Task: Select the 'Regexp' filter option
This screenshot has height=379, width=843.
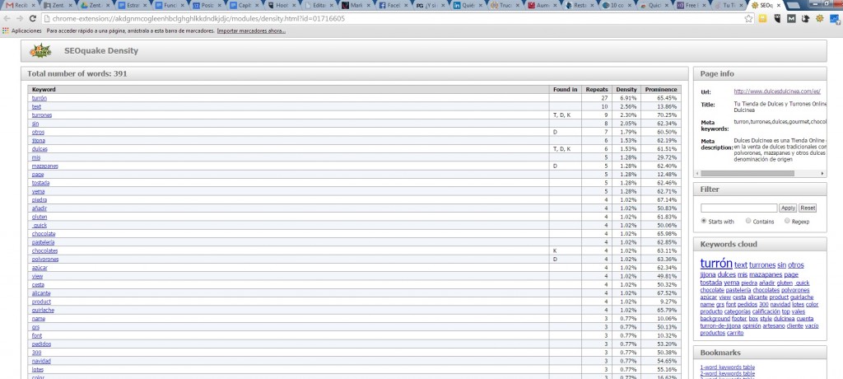Action: [788, 222]
